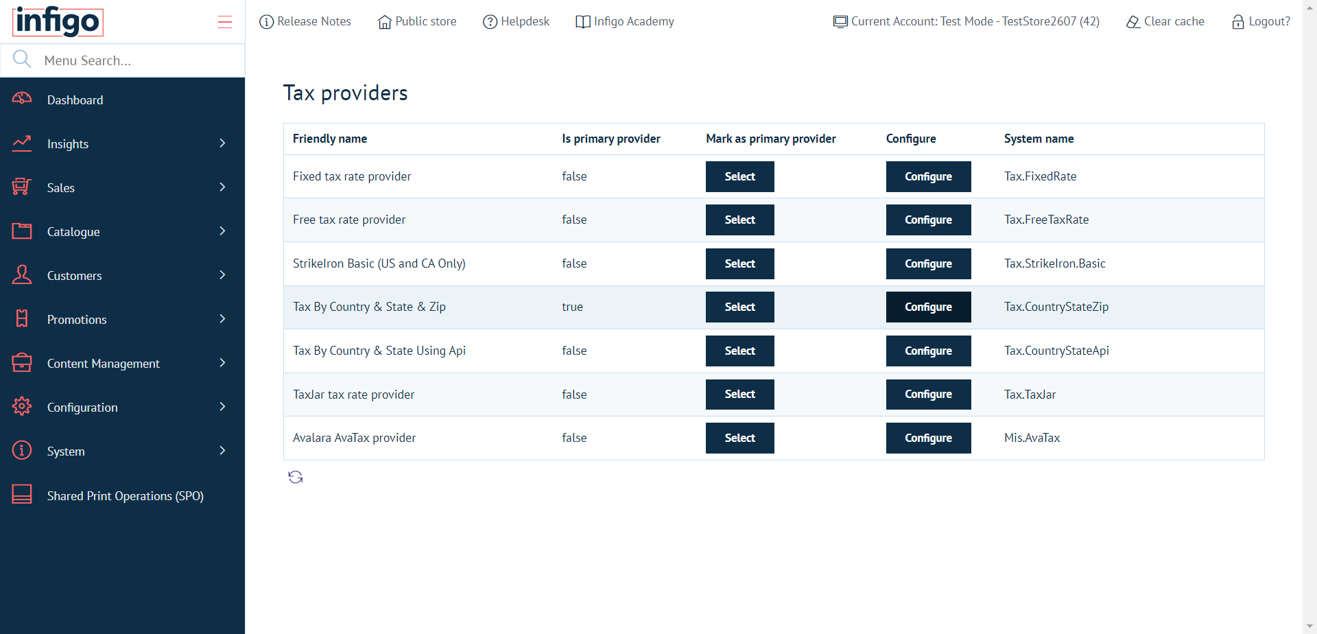Click the Tax.CountryStateZip system name text
The image size is (1317, 634).
1056,307
